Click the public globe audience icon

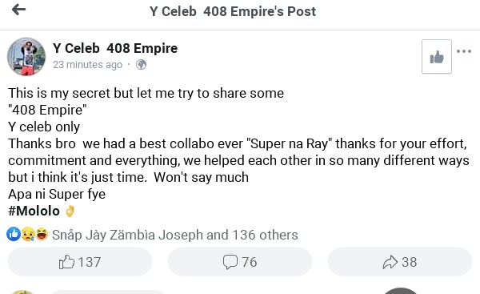(141, 65)
